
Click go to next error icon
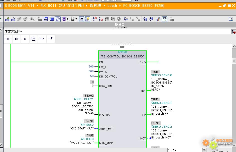pos(95,19)
